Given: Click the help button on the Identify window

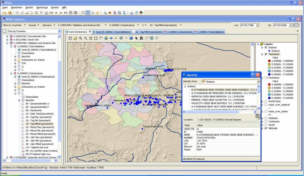Looking at the screenshot, I should (x=253, y=75).
